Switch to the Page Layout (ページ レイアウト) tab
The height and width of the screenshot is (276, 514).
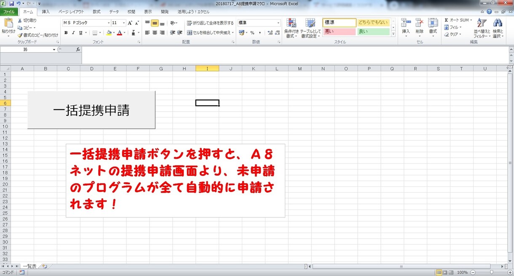71,12
